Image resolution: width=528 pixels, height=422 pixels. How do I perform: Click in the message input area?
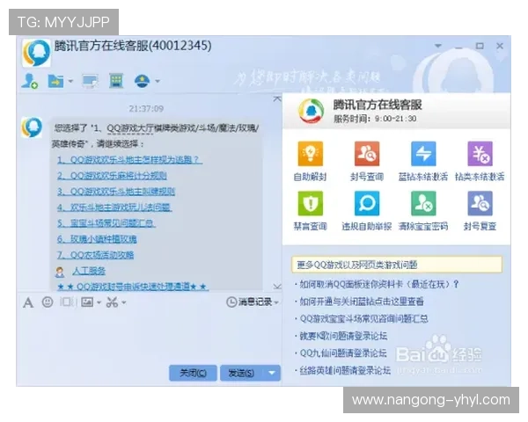[148, 335]
